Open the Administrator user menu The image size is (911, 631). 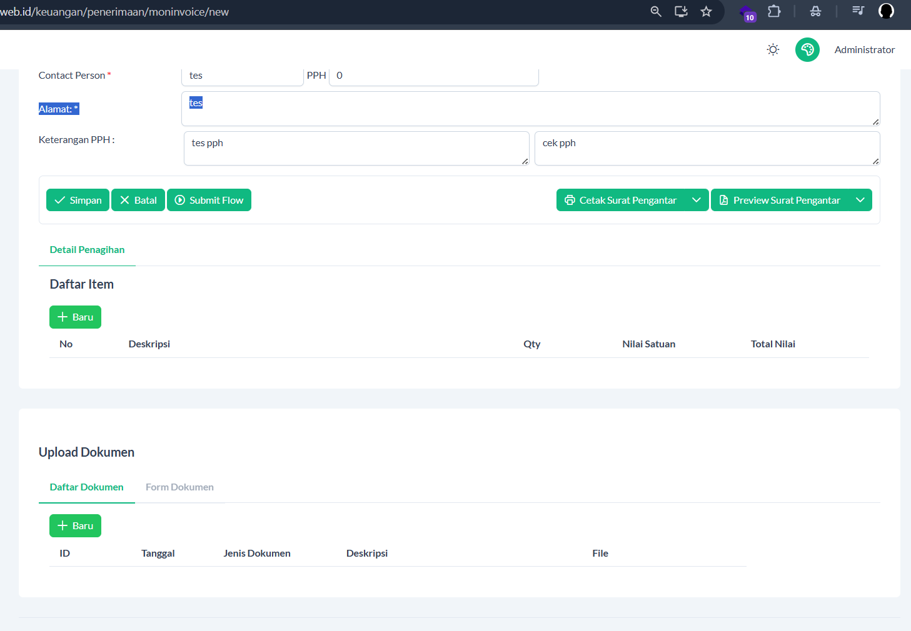click(x=864, y=50)
